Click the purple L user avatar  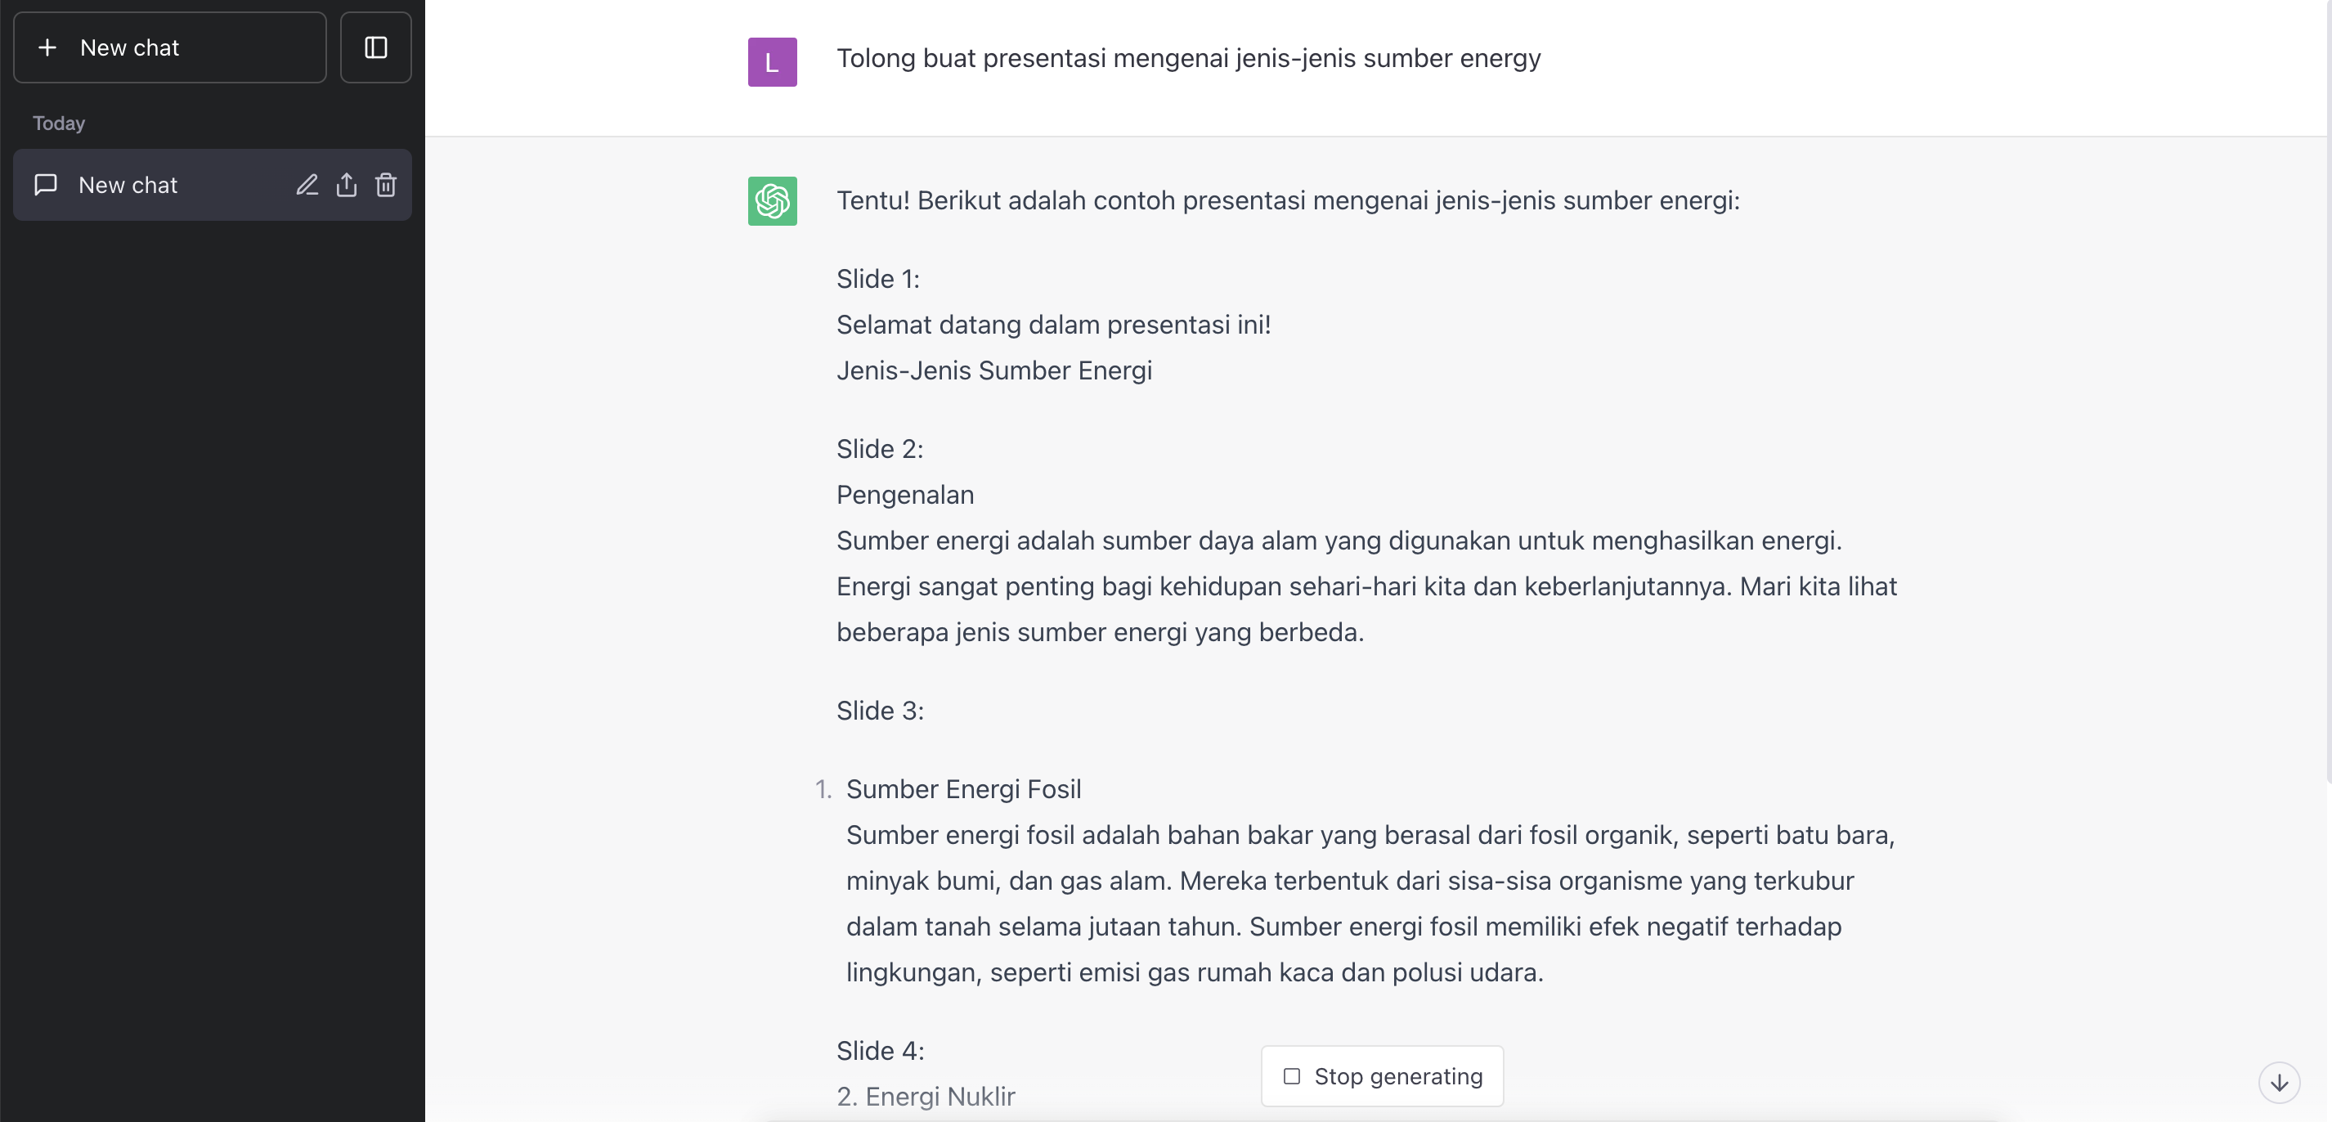[x=771, y=61]
